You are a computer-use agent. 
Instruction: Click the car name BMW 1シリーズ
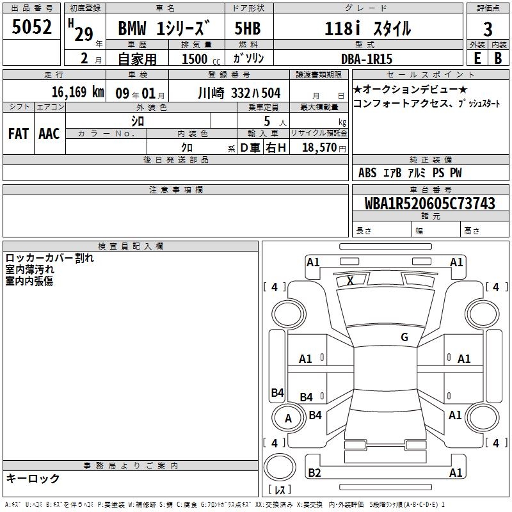point(164,29)
